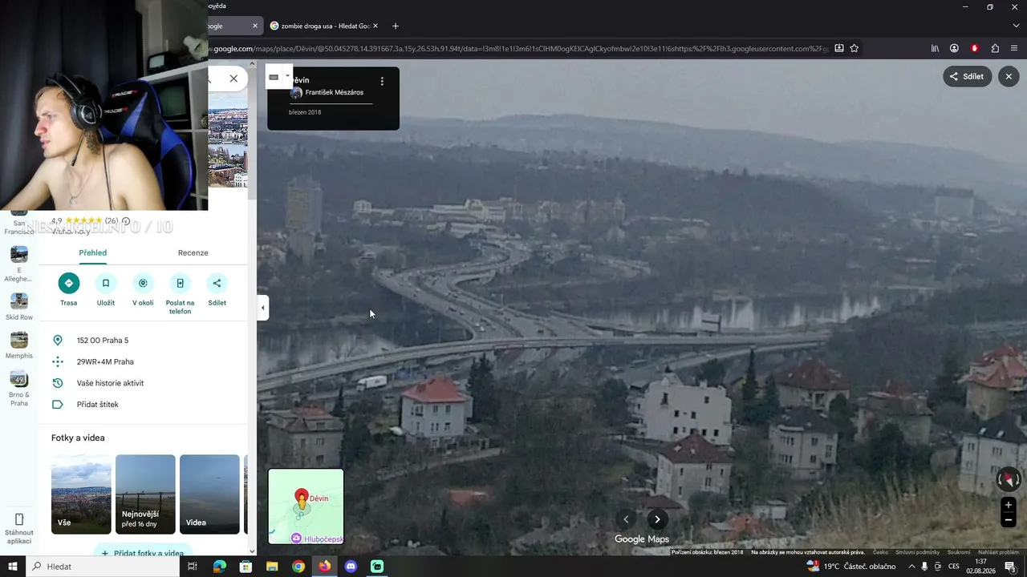
Task: Open Discord from the taskbar
Action: pyautogui.click(x=351, y=567)
